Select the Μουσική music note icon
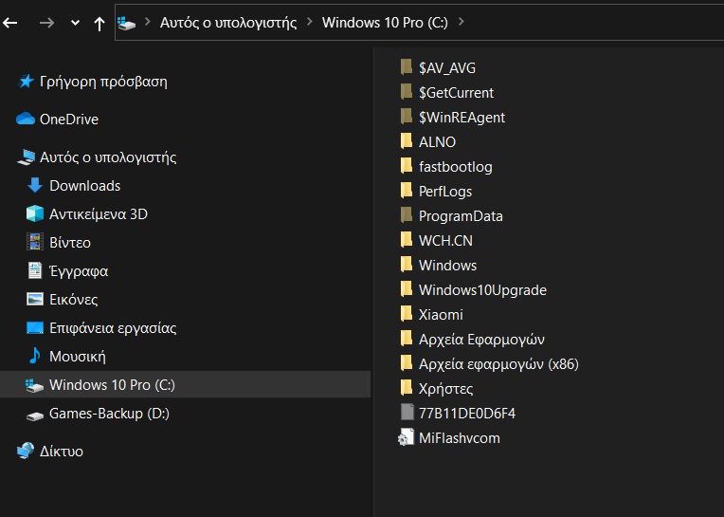 point(35,357)
